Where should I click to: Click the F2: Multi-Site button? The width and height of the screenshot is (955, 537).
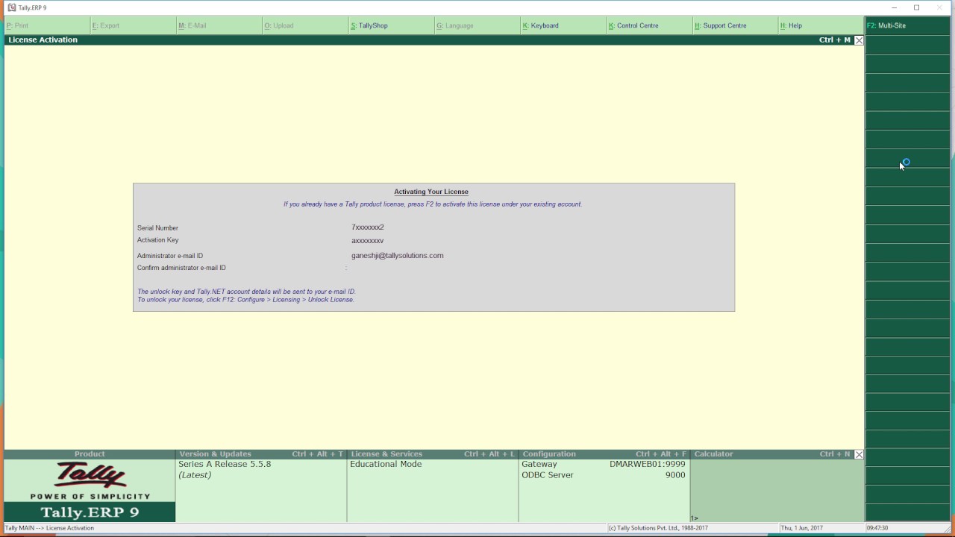[908, 25]
